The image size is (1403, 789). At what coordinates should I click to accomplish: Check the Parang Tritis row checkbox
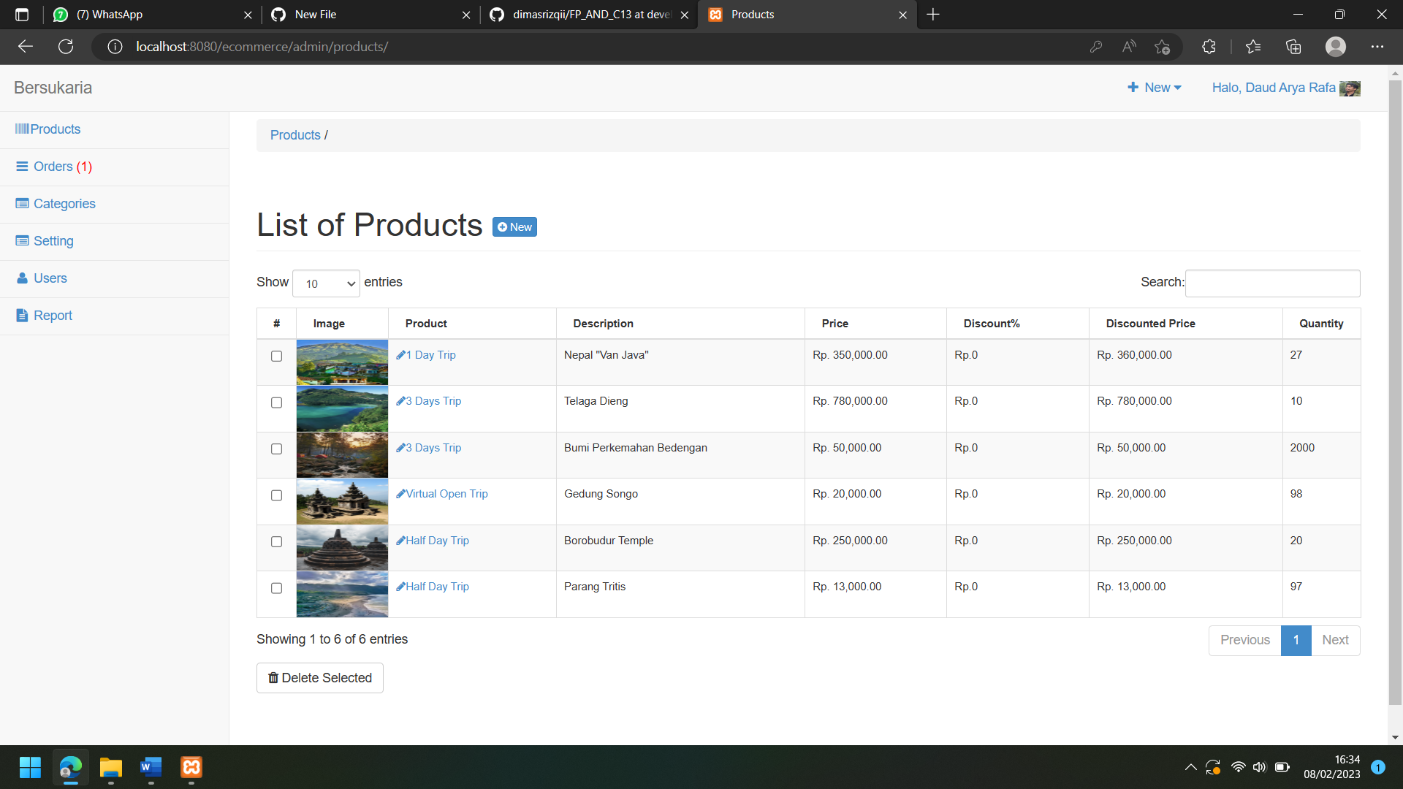276,588
